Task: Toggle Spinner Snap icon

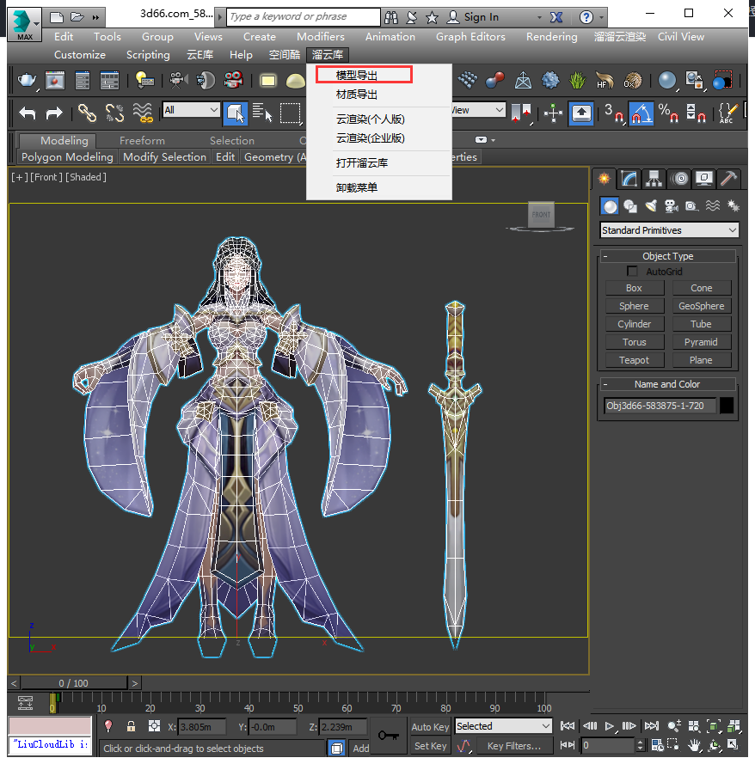Action: point(696,113)
